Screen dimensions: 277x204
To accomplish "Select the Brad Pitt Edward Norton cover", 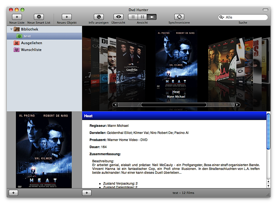I will click(112, 61).
